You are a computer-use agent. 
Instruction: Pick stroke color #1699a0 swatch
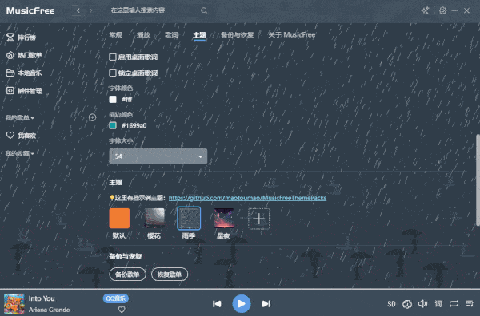click(x=113, y=125)
